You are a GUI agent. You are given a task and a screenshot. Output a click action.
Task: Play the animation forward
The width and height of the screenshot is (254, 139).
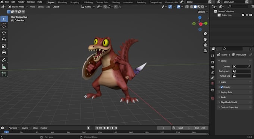(108, 128)
